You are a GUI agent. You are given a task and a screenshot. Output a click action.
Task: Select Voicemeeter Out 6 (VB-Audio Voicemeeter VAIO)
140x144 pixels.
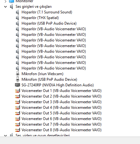(62, 119)
